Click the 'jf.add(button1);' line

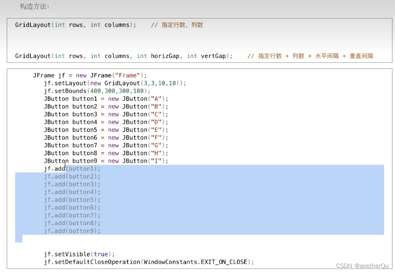coord(72,169)
